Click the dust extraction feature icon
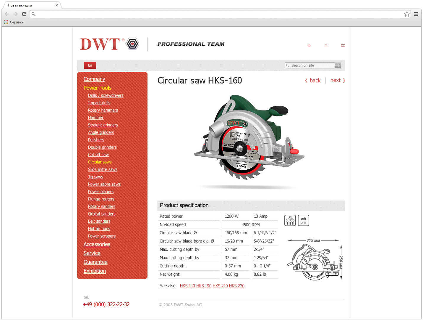This screenshot has width=423, height=321. (x=290, y=220)
